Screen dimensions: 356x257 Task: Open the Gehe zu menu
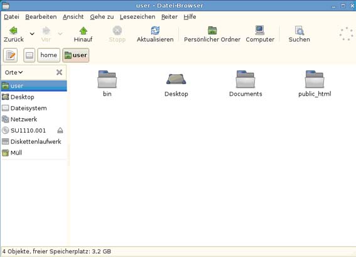click(102, 17)
